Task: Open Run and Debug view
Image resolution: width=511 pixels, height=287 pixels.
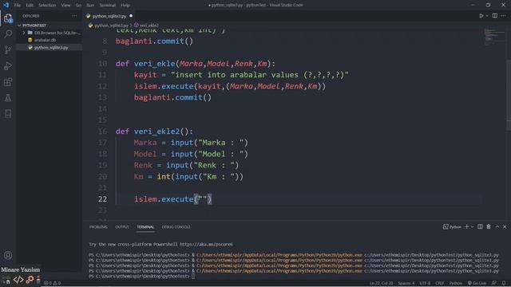Action: [x=8, y=65]
